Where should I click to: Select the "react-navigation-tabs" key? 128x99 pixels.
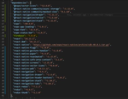coord(27,84)
